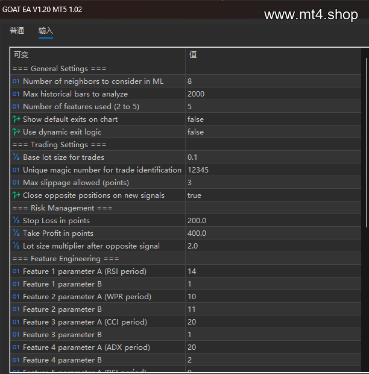Click boolean arrow icon for Use dynamic exit logic
Viewport: 369px width, 374px height.
pyautogui.click(x=16, y=132)
